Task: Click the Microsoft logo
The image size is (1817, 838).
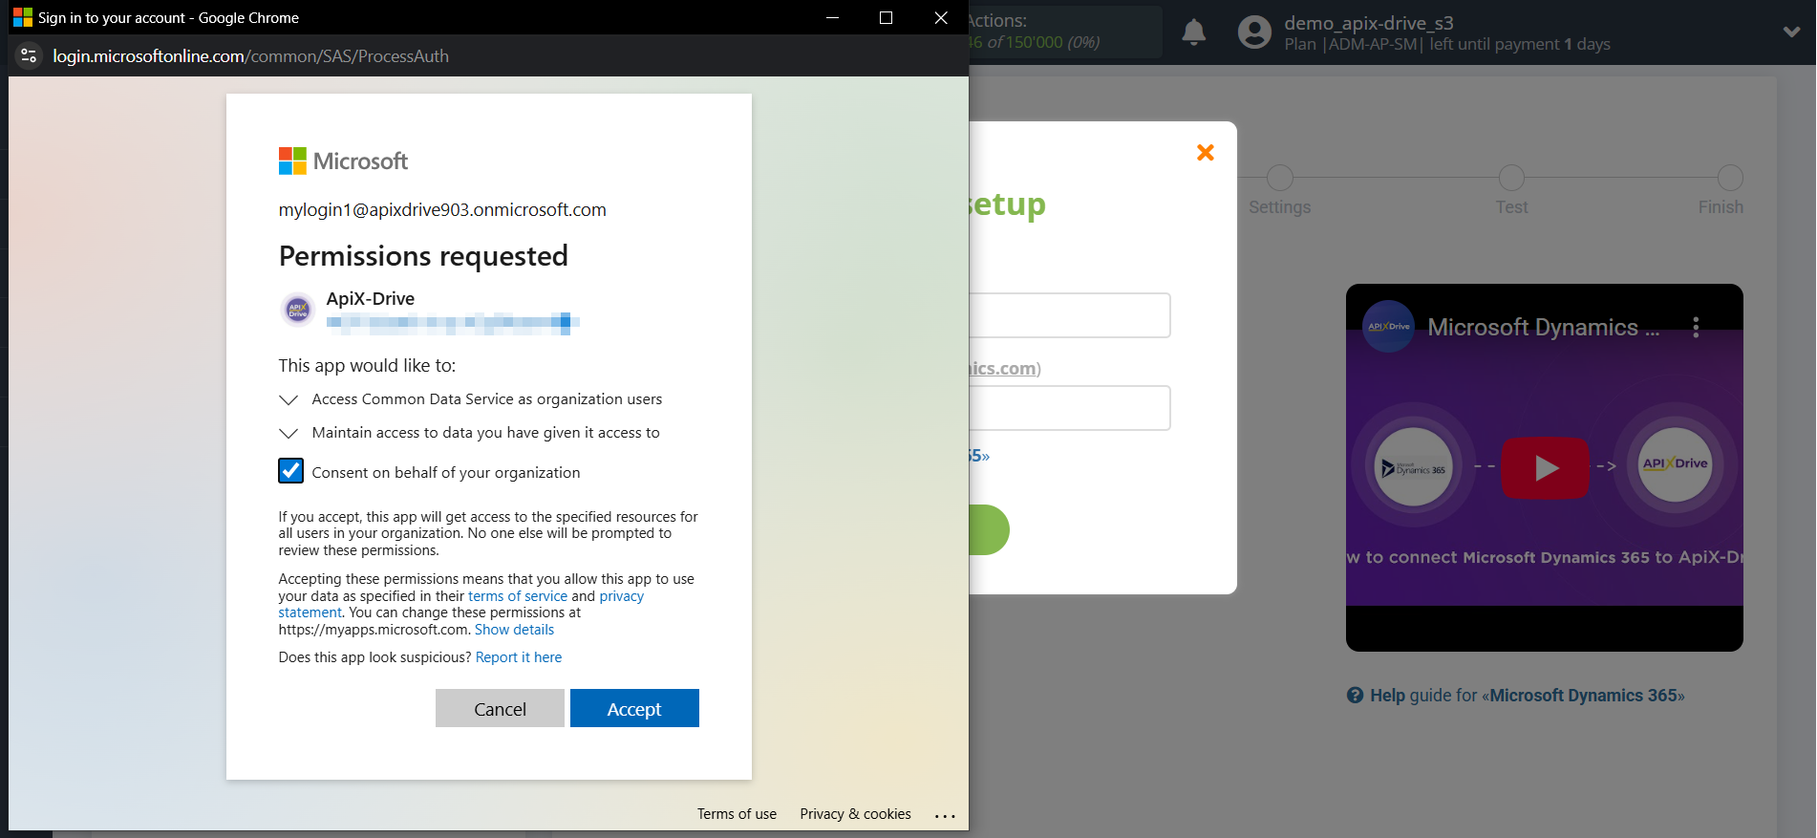Action: click(x=343, y=161)
